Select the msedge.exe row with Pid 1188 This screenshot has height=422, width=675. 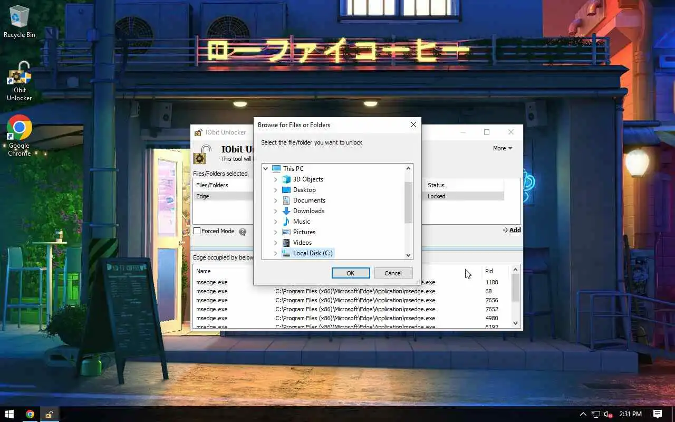352,282
